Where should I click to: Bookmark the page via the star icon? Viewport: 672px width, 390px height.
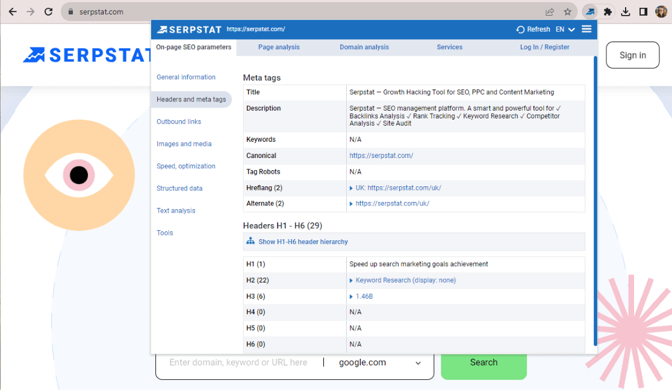pos(568,11)
